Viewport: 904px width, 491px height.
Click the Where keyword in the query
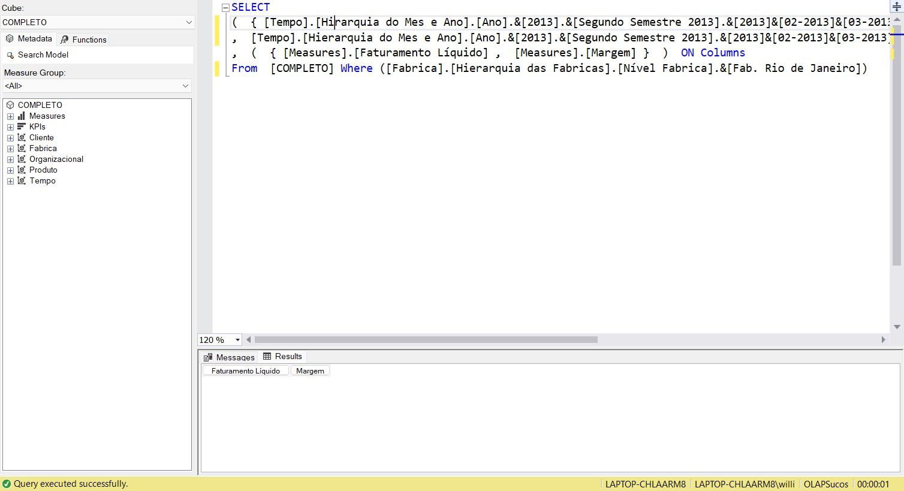pyautogui.click(x=357, y=68)
